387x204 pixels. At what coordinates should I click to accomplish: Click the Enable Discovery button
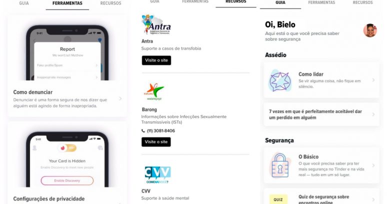tap(67, 180)
